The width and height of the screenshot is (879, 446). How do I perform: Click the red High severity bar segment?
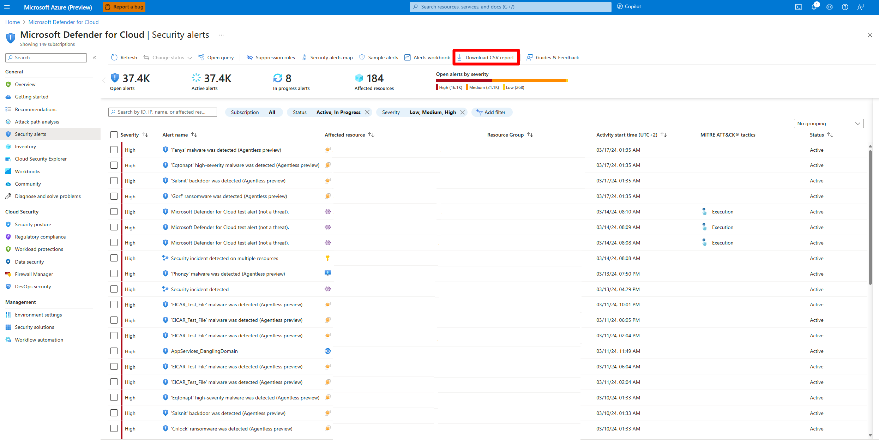coord(464,80)
